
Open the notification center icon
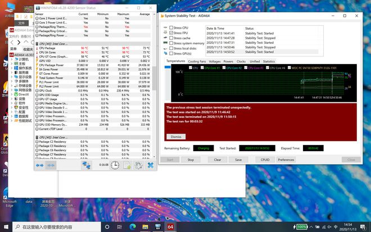(363, 227)
